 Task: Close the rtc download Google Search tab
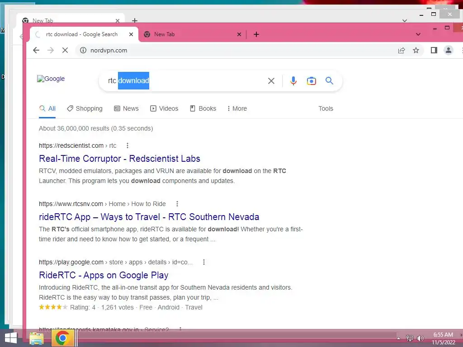click(131, 34)
